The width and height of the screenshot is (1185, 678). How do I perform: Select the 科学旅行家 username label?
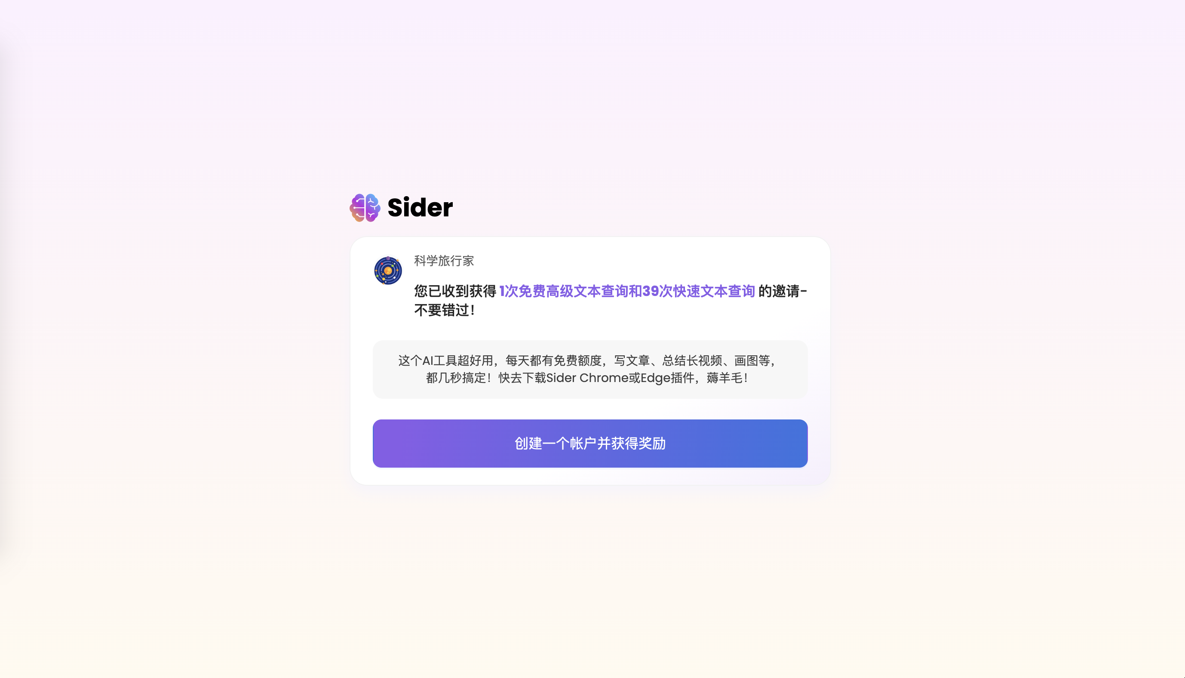coord(444,261)
